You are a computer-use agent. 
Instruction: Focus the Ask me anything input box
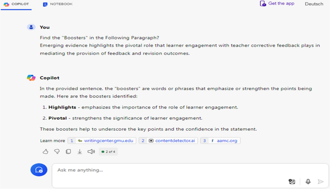click(170, 170)
